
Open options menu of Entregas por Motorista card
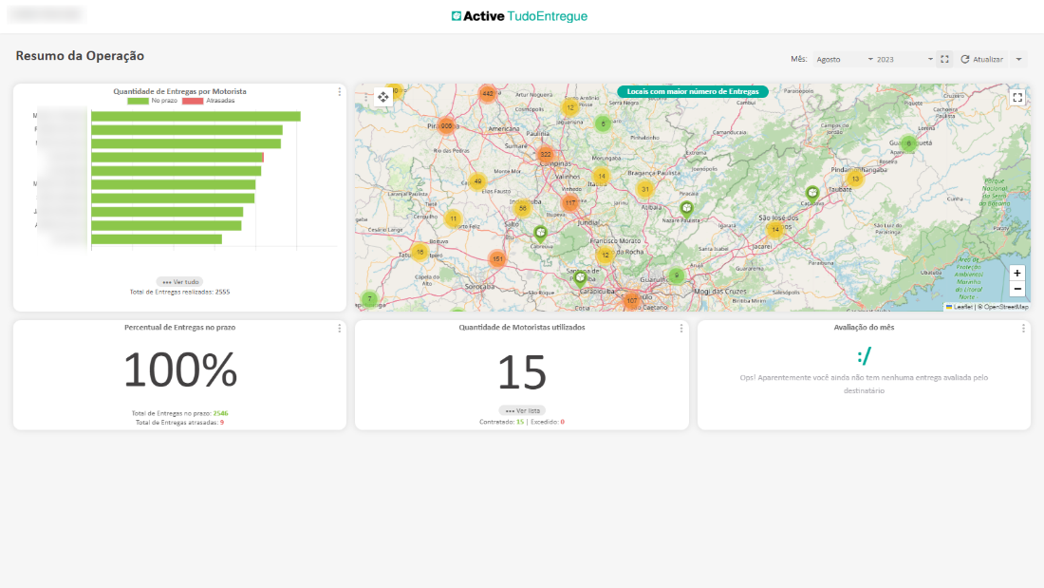tap(340, 92)
